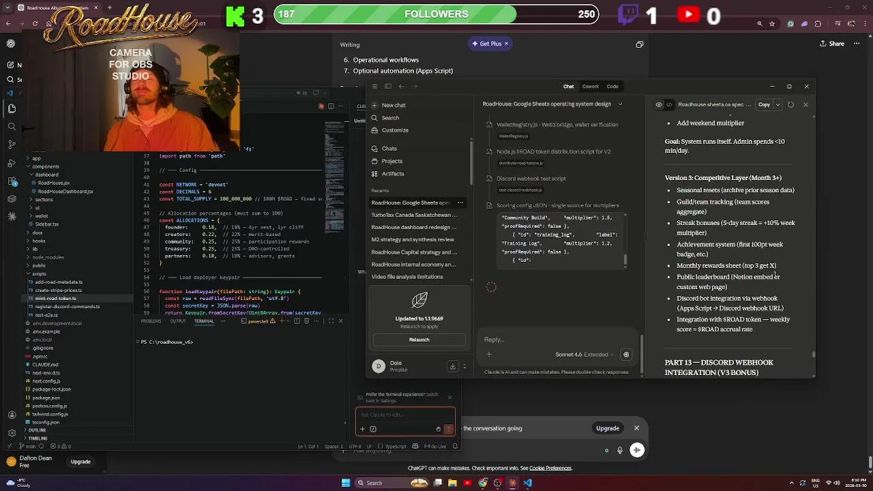873x491 pixels.
Task: Go back with Claude's back arrow
Action: (401, 86)
